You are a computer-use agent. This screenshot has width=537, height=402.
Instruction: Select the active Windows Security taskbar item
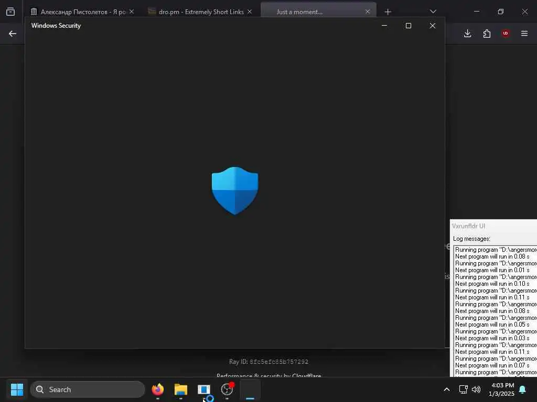pos(250,389)
